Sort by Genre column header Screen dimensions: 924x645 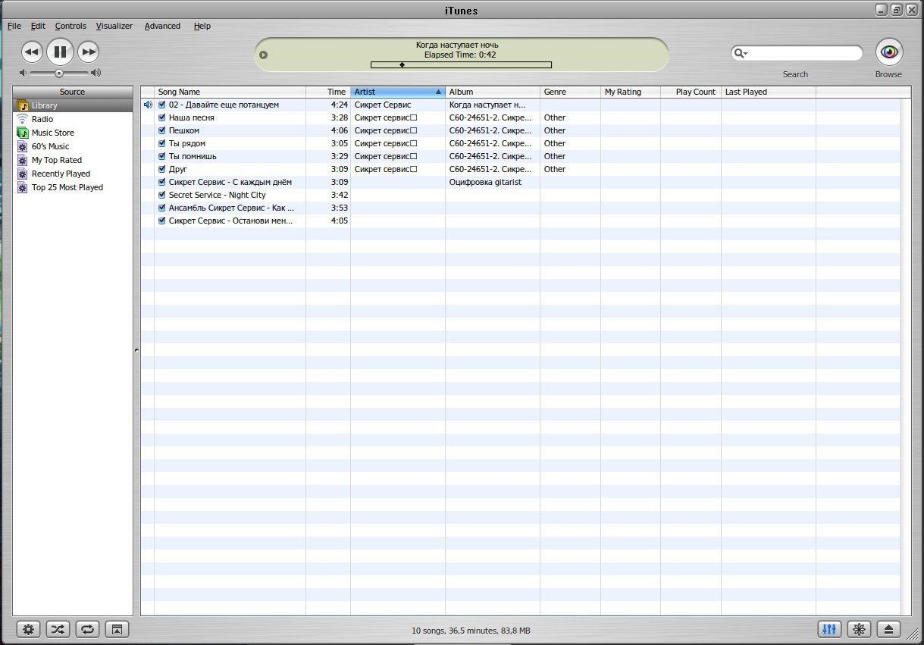click(x=570, y=92)
